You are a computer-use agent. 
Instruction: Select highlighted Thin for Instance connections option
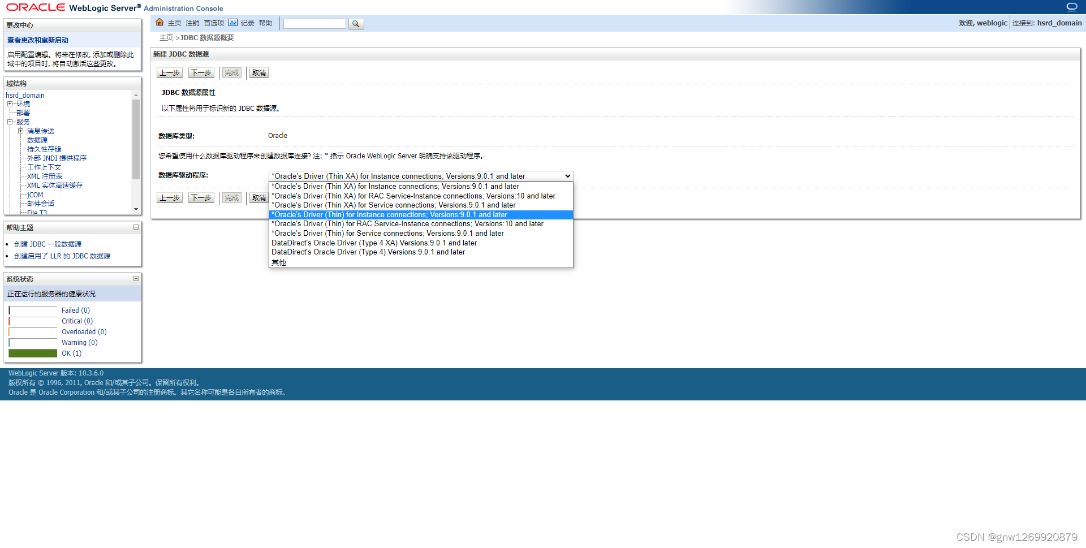point(421,215)
